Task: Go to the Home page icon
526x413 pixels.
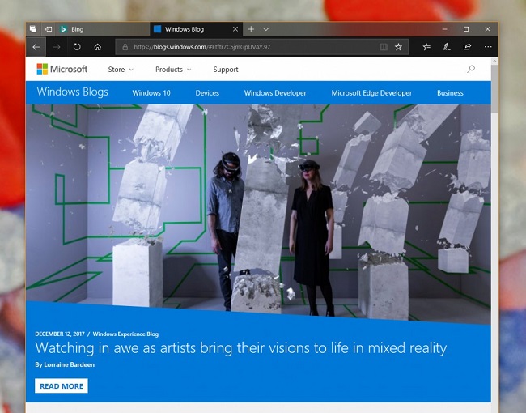Action: coord(98,47)
